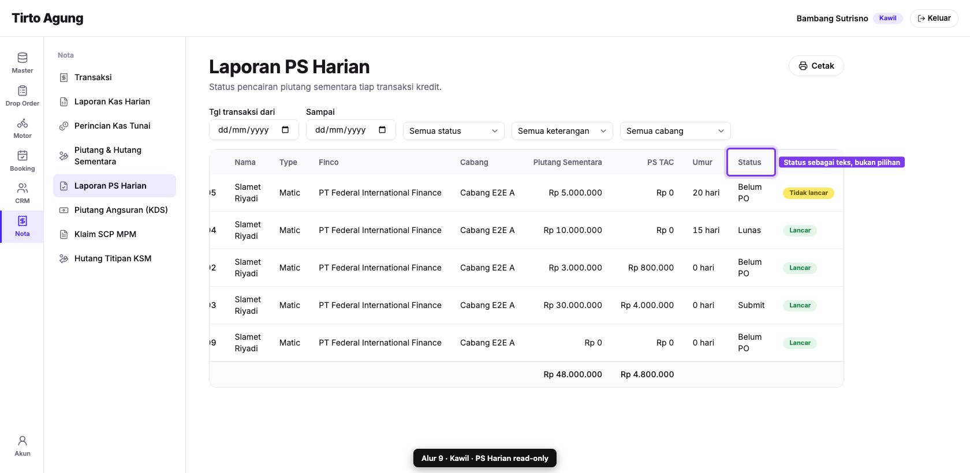
Task: Open Piutang & Hutang Sementara menu item
Action: [114, 156]
